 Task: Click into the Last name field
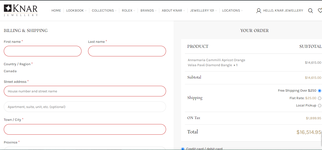pos(127,51)
